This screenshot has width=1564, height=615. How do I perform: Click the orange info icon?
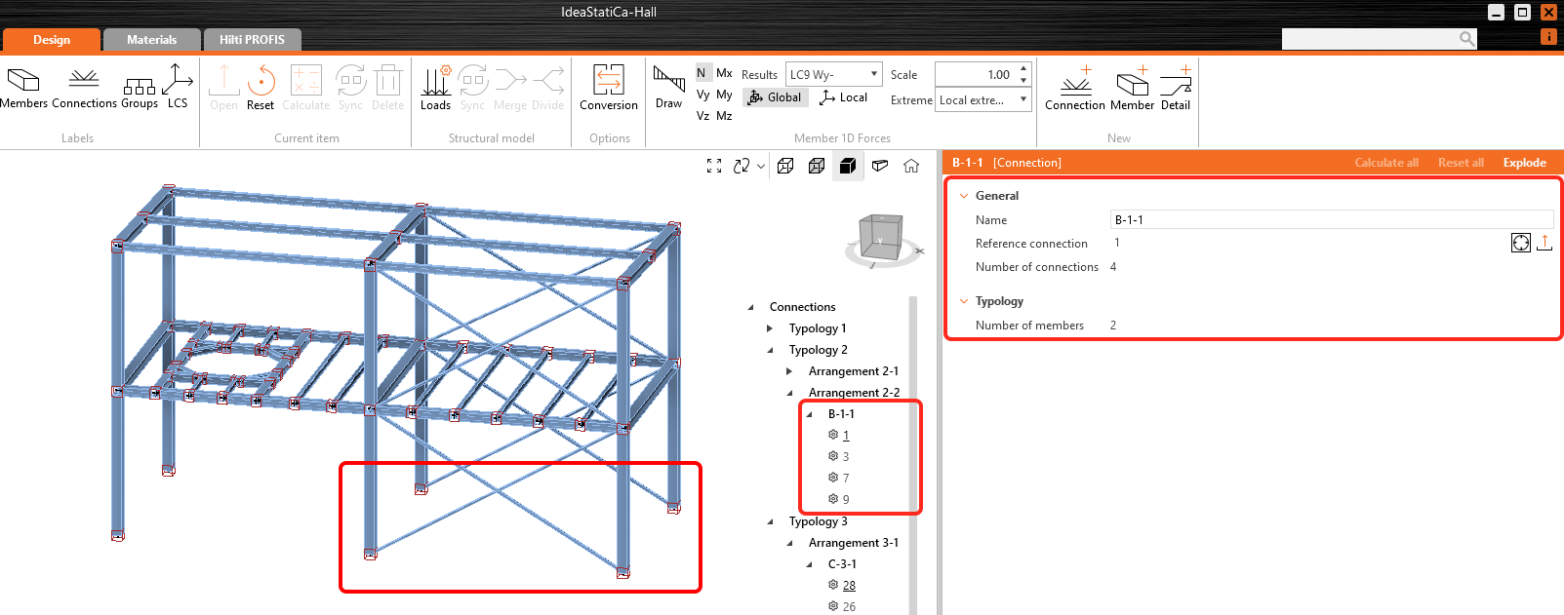pyautogui.click(x=1548, y=36)
